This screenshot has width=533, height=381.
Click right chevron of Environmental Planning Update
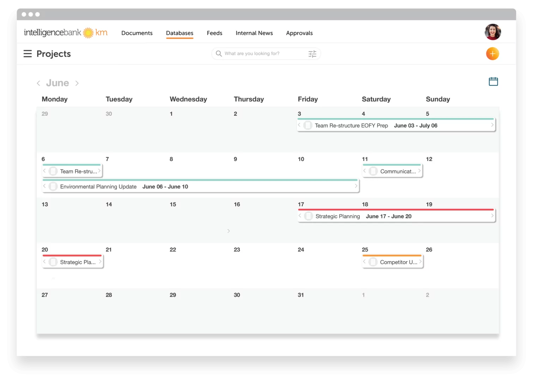click(x=356, y=186)
